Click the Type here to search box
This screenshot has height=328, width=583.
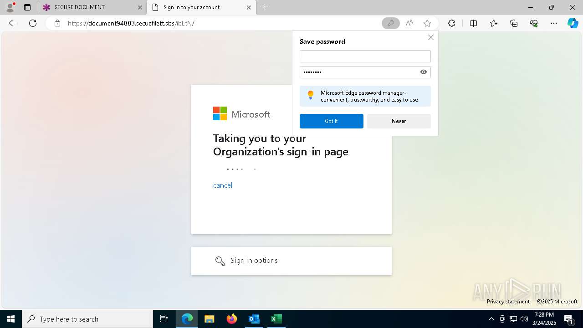tap(87, 319)
